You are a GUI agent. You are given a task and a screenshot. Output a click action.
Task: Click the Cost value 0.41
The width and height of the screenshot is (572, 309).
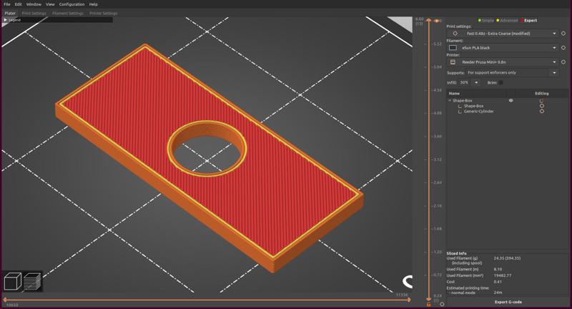498,282
